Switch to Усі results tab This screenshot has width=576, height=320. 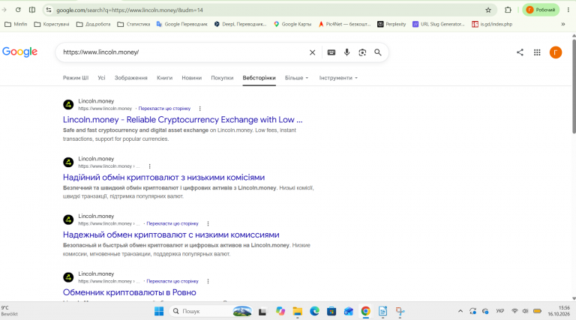(x=101, y=78)
